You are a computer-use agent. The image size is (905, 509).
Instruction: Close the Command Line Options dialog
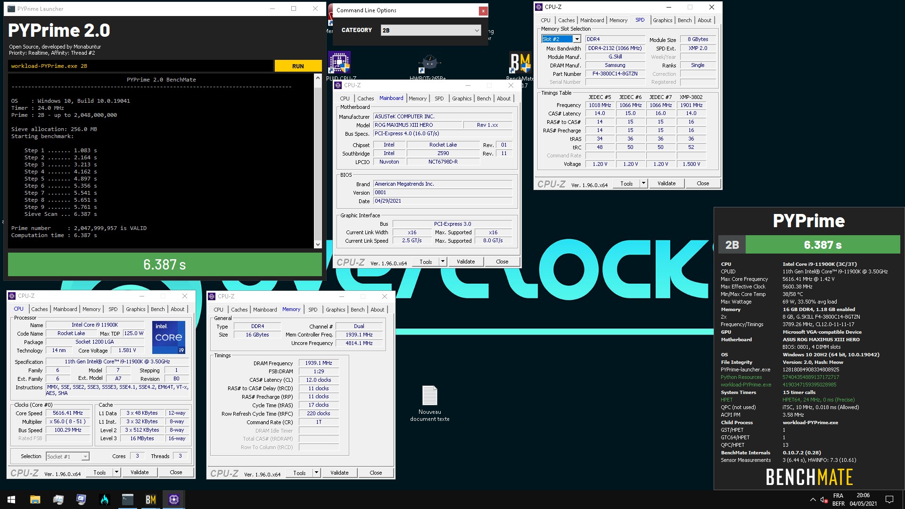coord(483,10)
